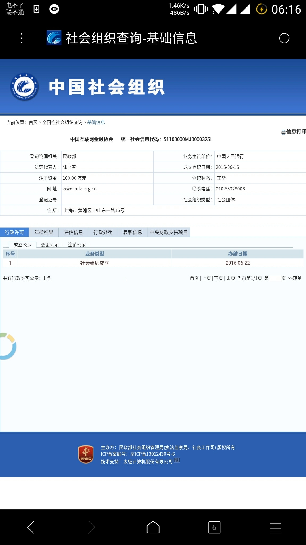The image size is (306, 545).
Task: Click the 办结日期 column header
Action: (238, 254)
